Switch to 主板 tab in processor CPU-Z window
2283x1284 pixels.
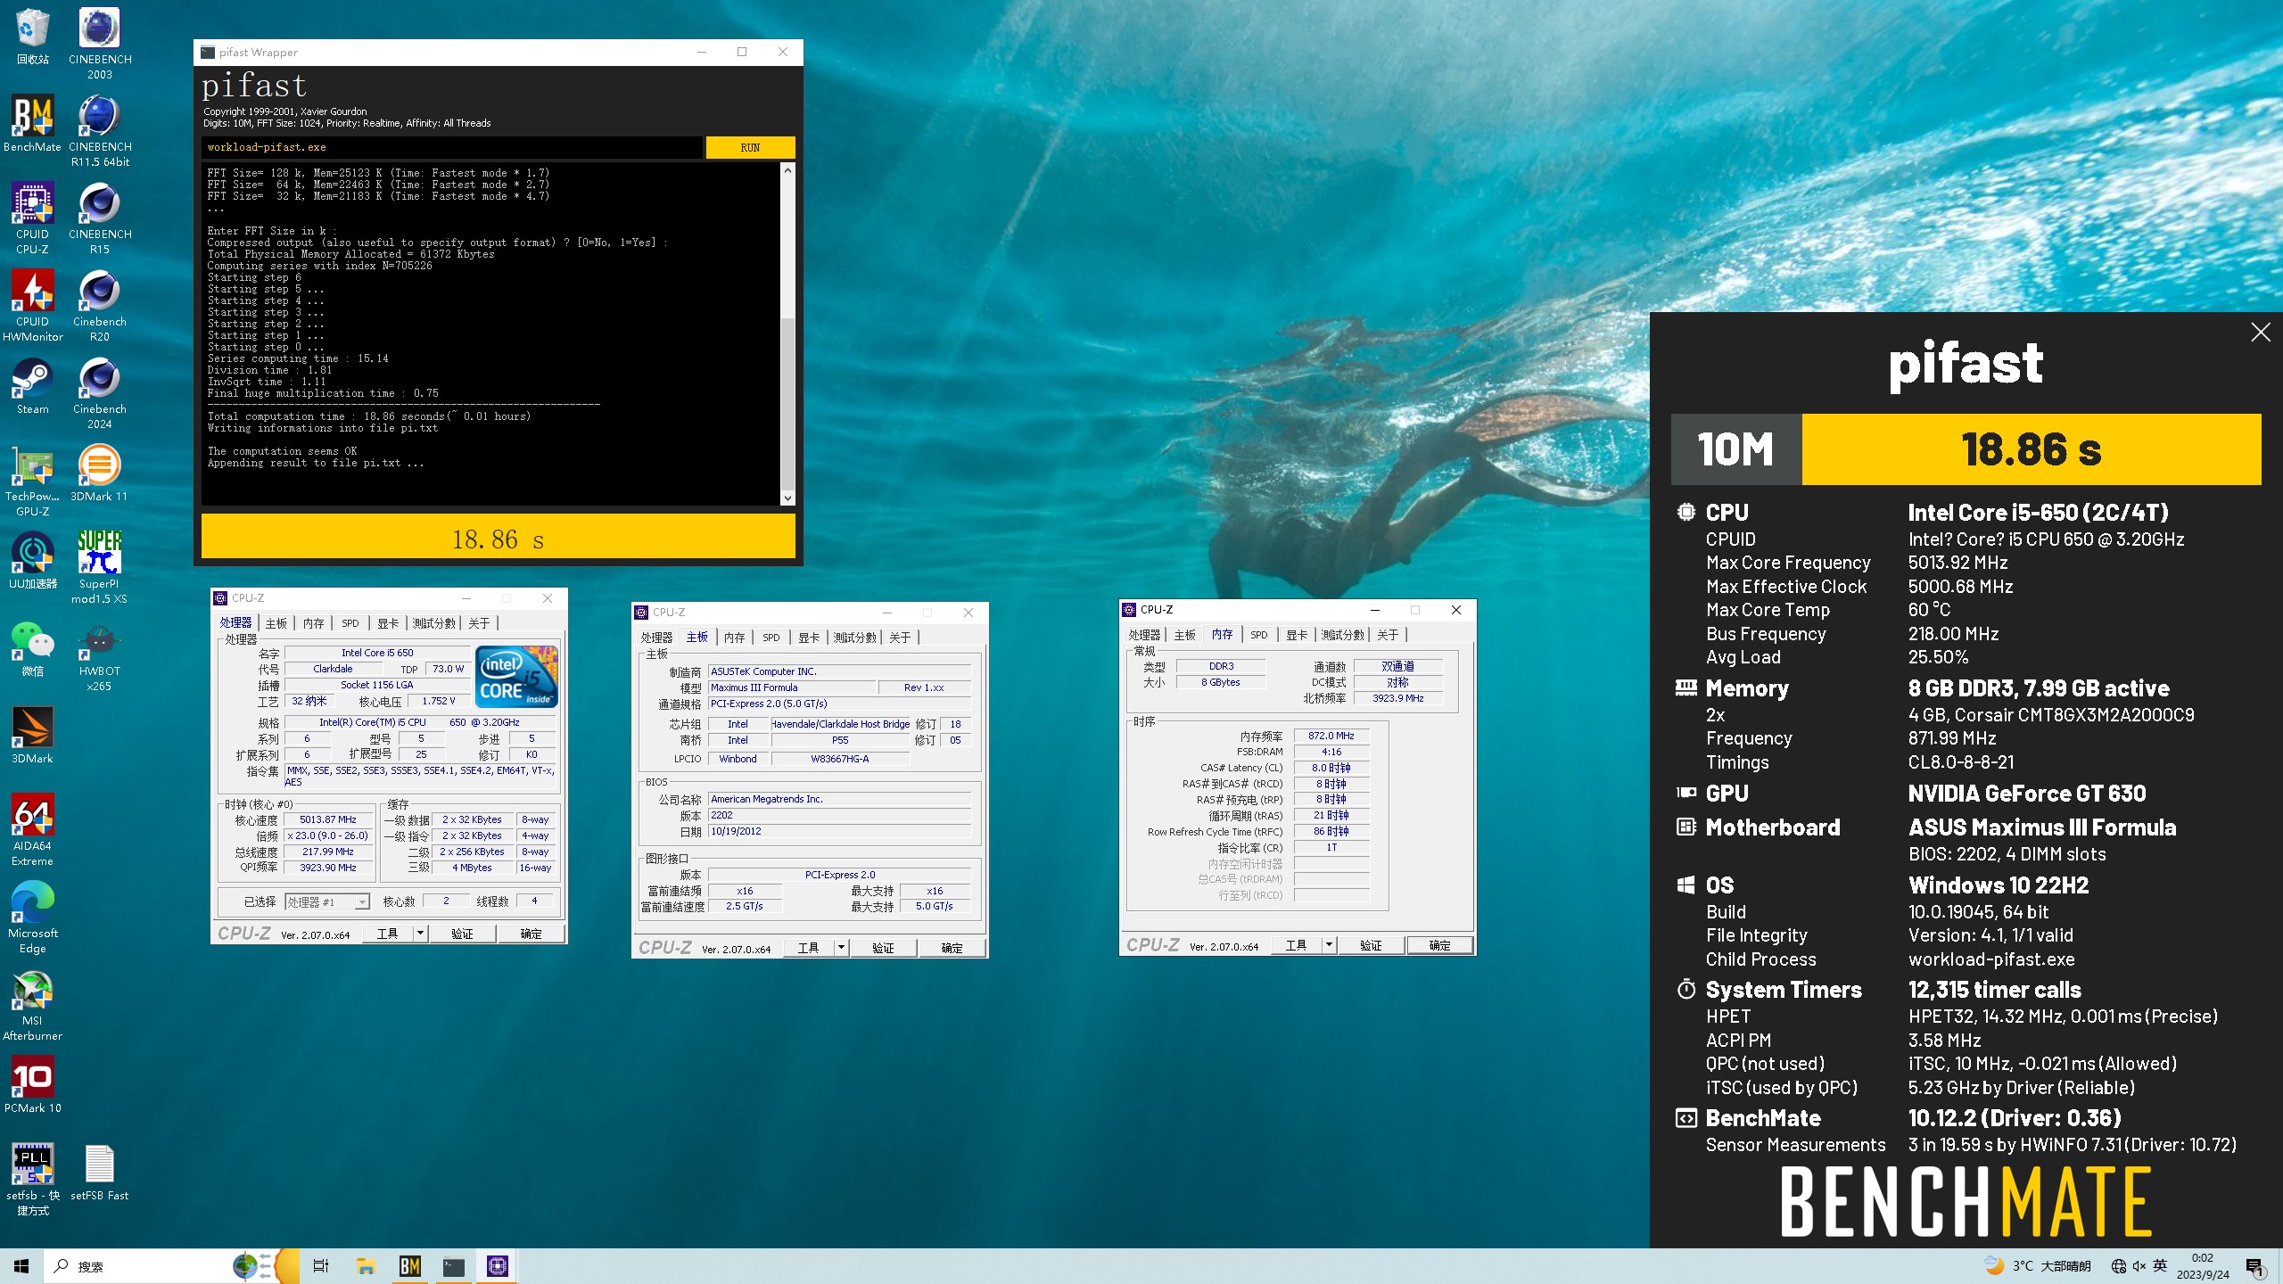pyautogui.click(x=276, y=623)
